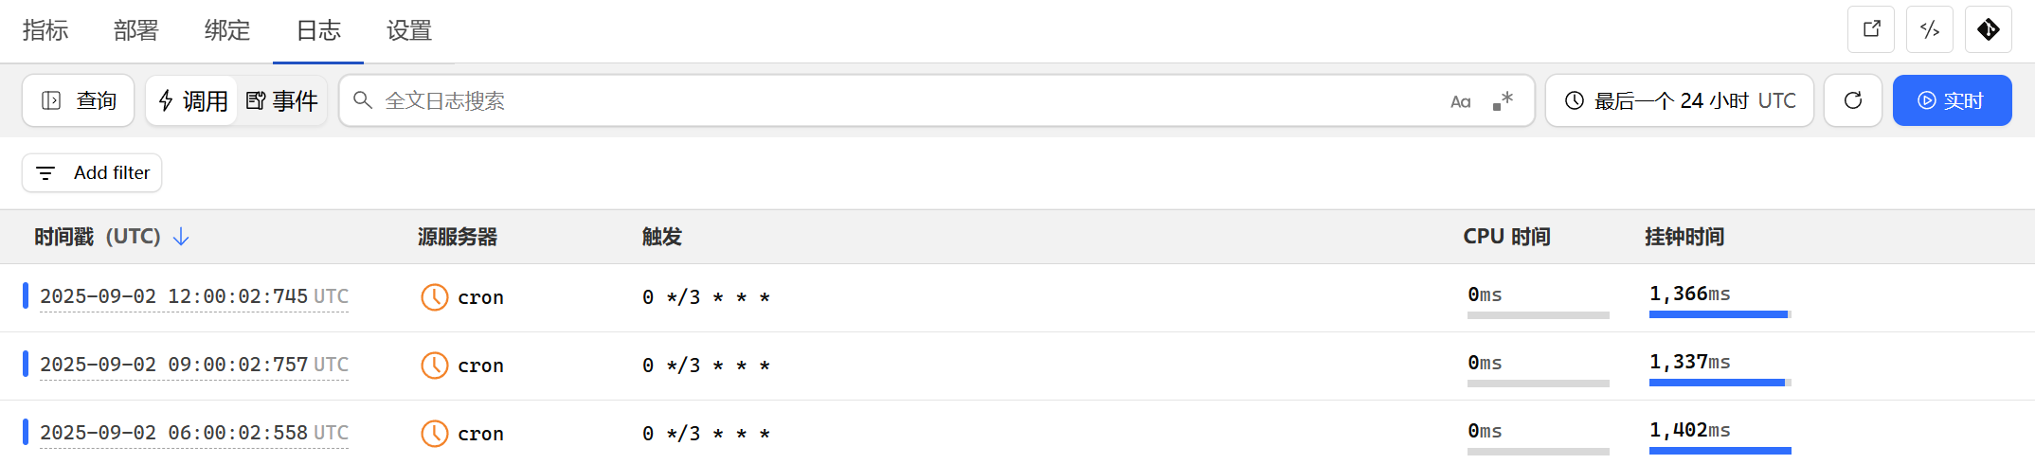2035x464 pixels.
Task: Sort by timestamp using the down arrow
Action: pos(181,237)
